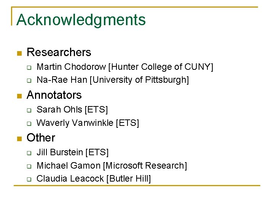Select the Claudia Leacock Butler Hill line
The height and width of the screenshot is (206, 274).
coord(94,179)
